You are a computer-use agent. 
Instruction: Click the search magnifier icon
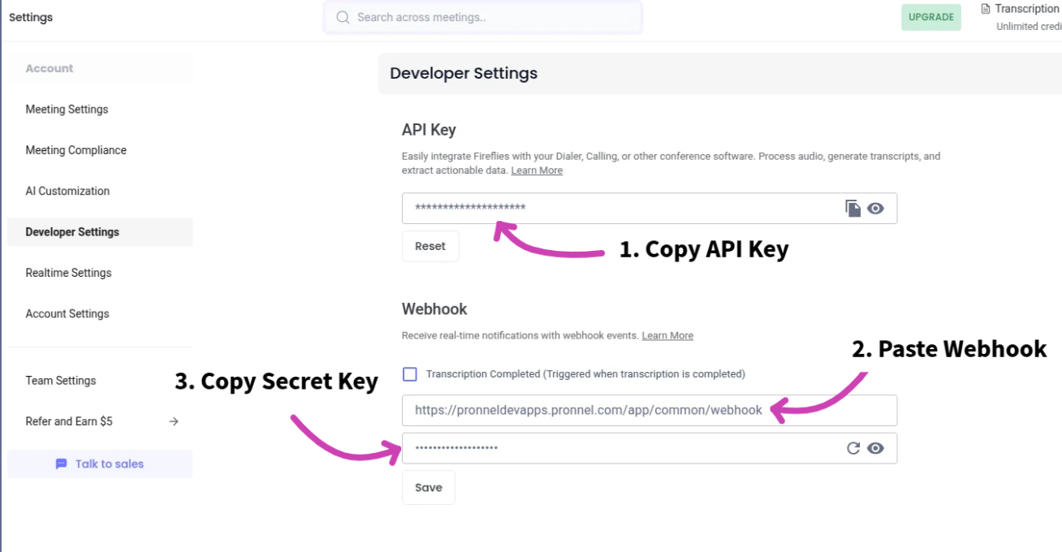click(x=342, y=16)
